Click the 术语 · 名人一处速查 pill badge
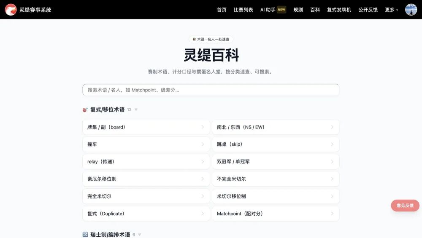The height and width of the screenshot is (238, 422). 211,39
